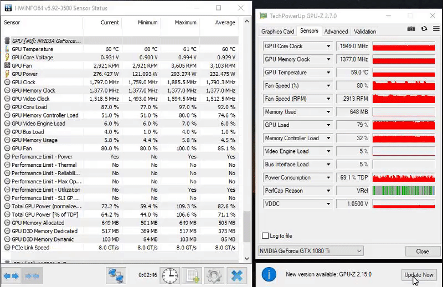This screenshot has height=287, width=443.
Task: Switch to the Validation tab
Action: pos(365,32)
